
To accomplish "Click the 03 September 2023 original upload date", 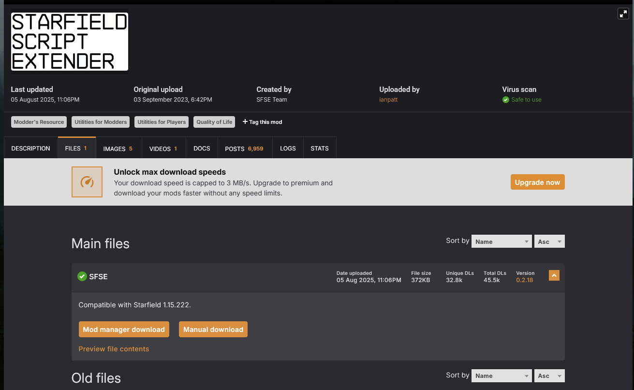I will 173,100.
